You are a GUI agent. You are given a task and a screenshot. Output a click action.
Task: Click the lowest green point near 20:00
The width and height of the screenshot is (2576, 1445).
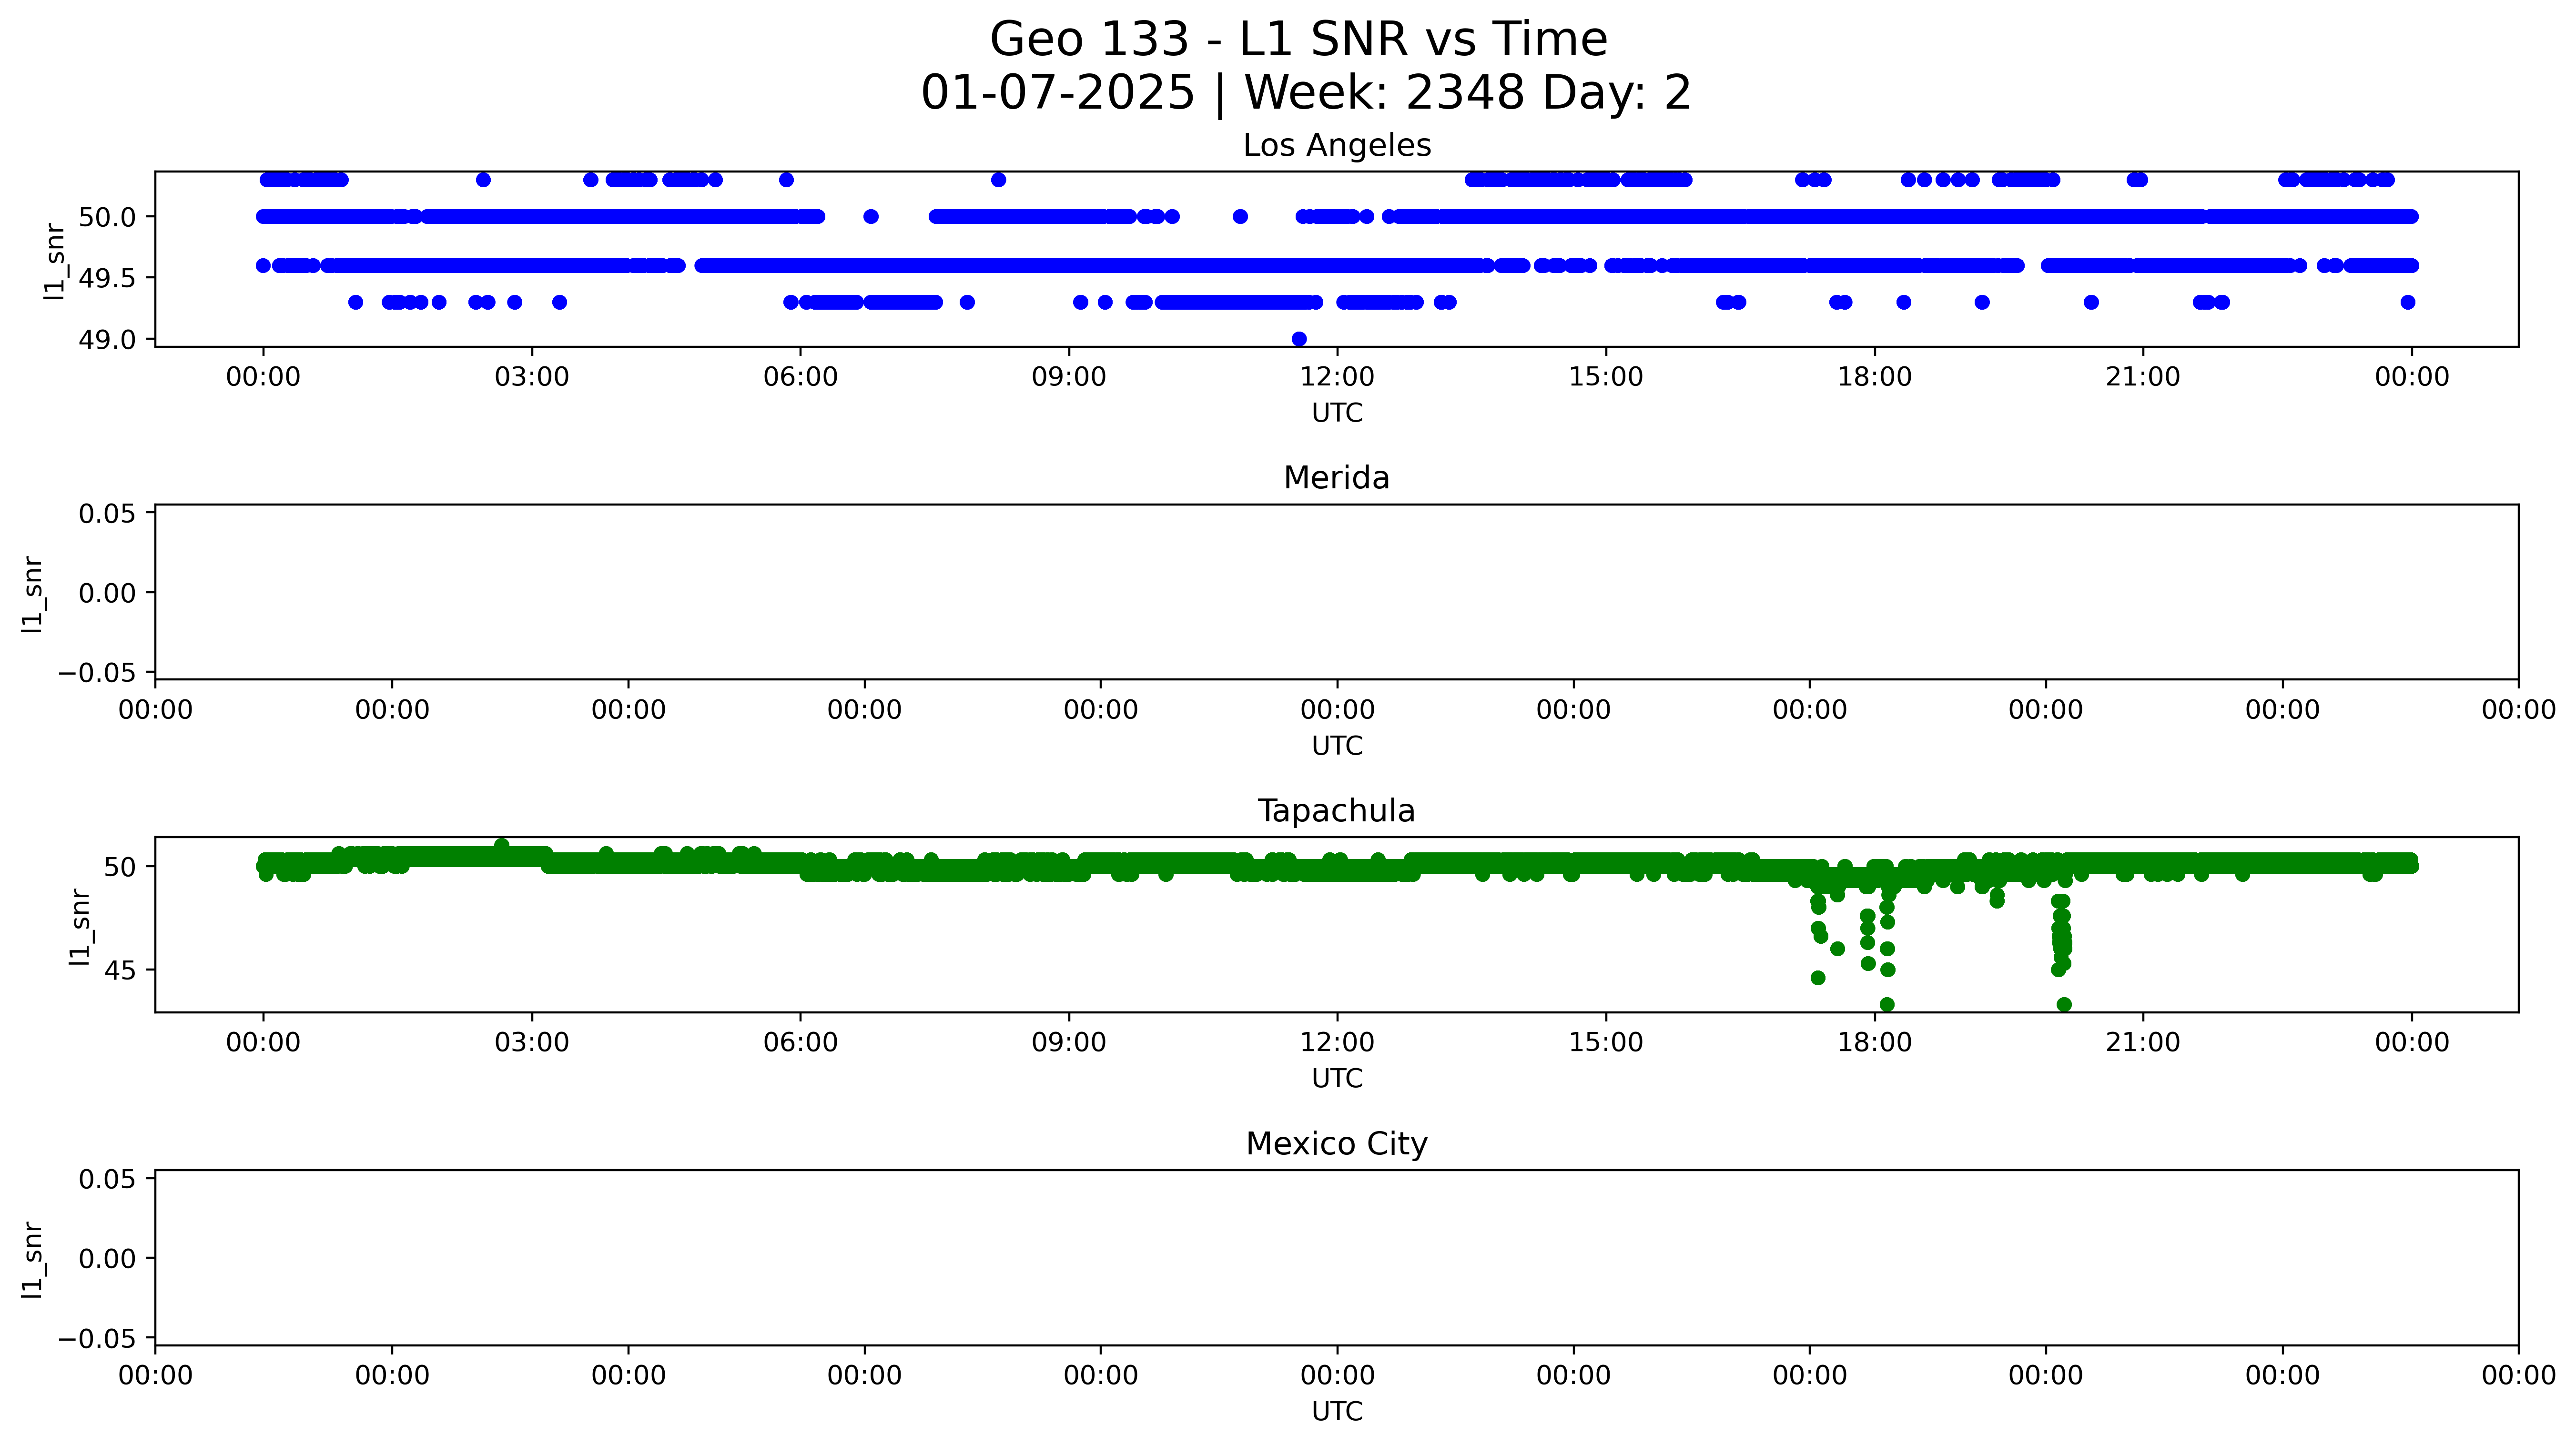pyautogui.click(x=2064, y=1004)
